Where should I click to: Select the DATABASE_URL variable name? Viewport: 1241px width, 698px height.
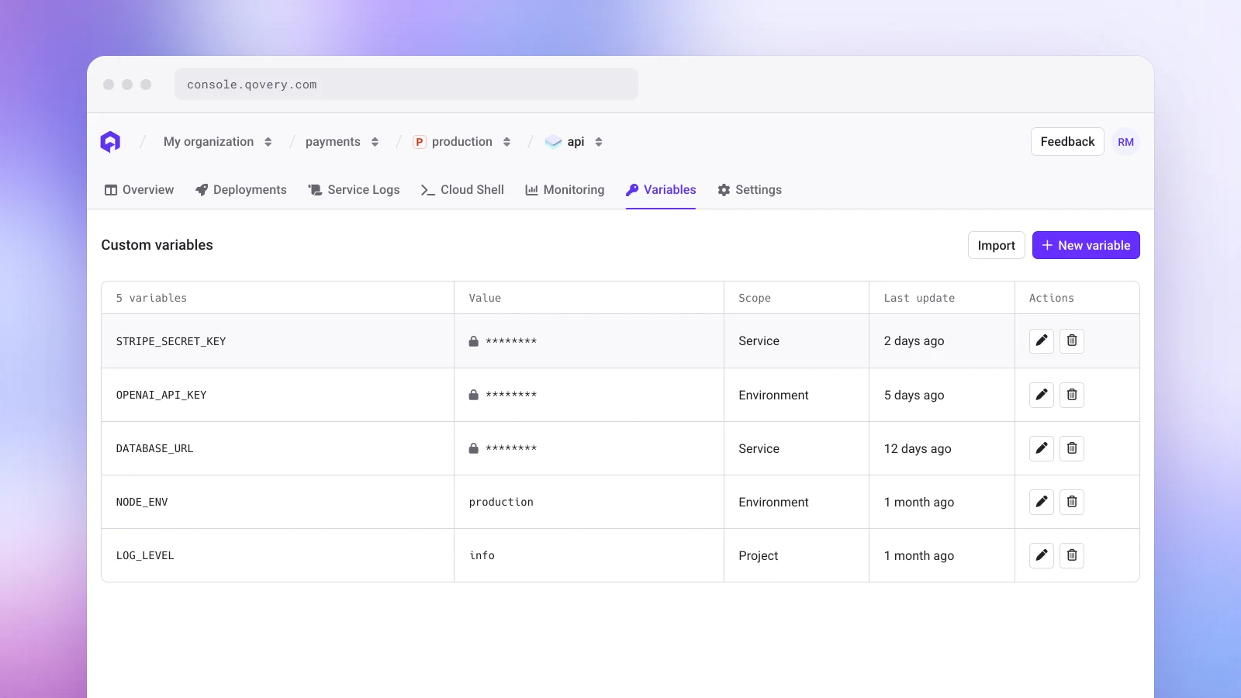[x=155, y=448]
